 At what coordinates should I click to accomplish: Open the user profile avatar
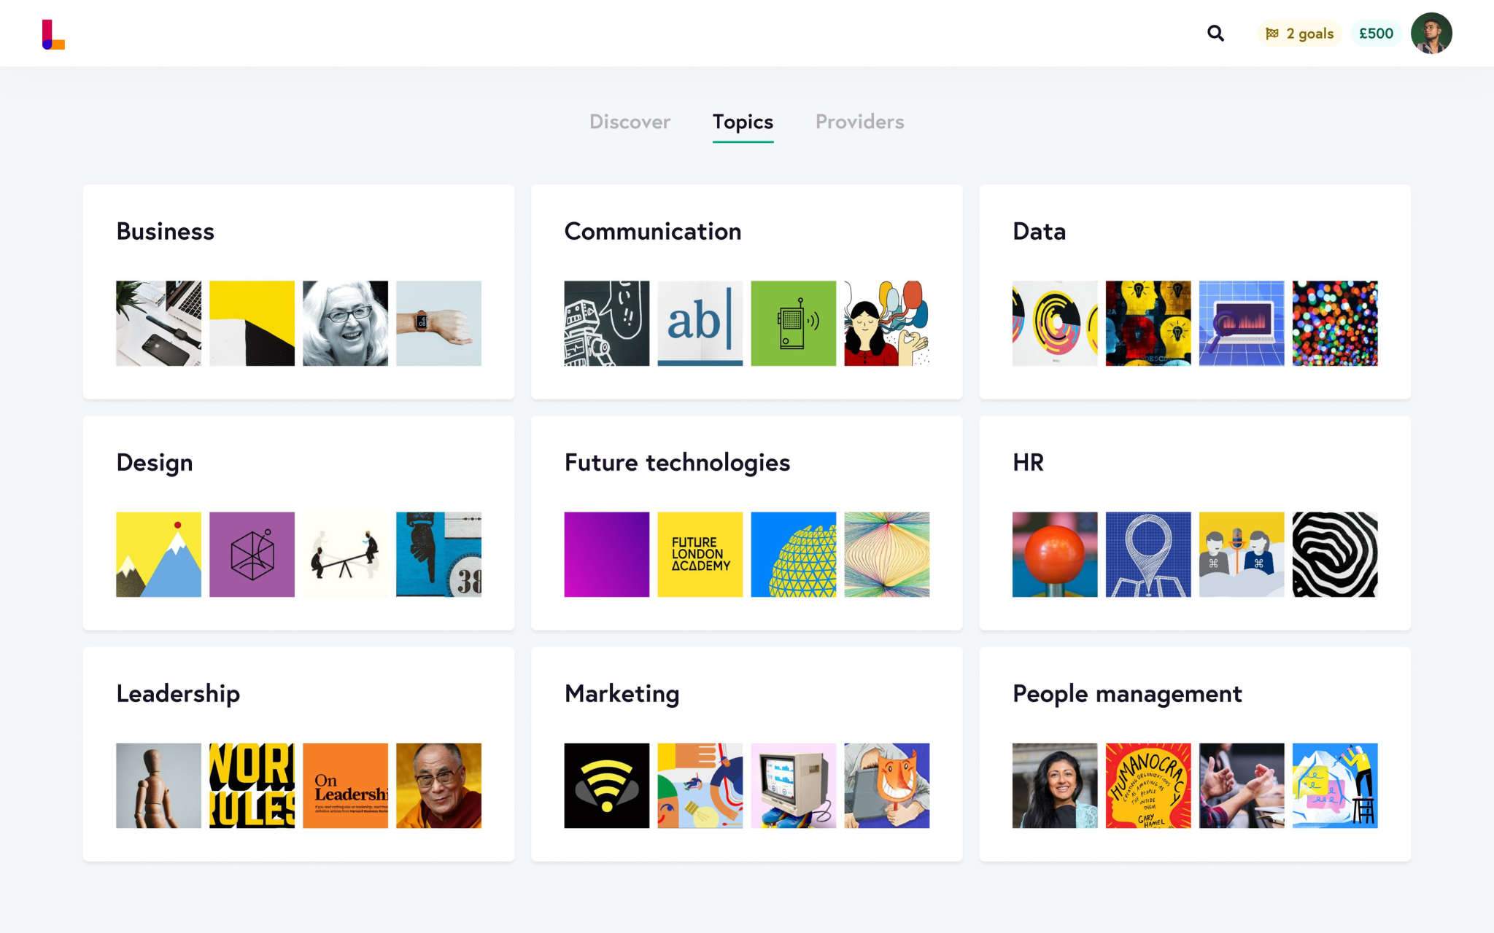click(x=1431, y=34)
